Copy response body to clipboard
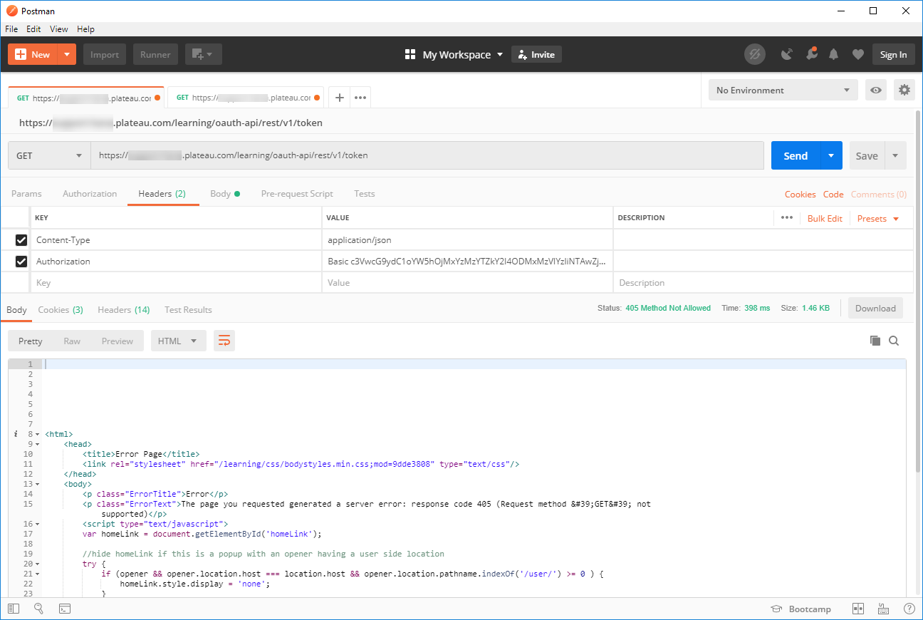Image resolution: width=923 pixels, height=620 pixels. tap(875, 341)
